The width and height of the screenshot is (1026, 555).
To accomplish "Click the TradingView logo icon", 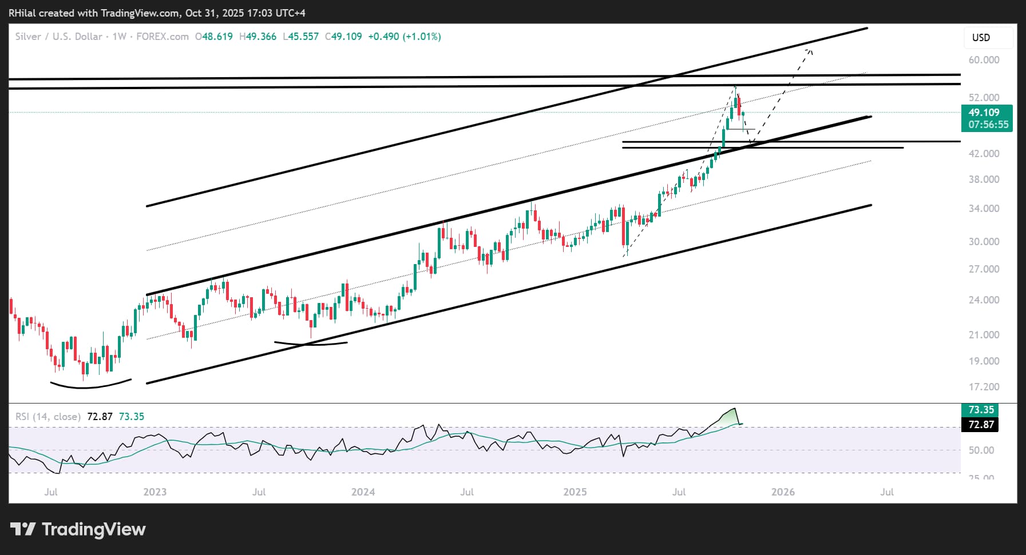I will [24, 529].
